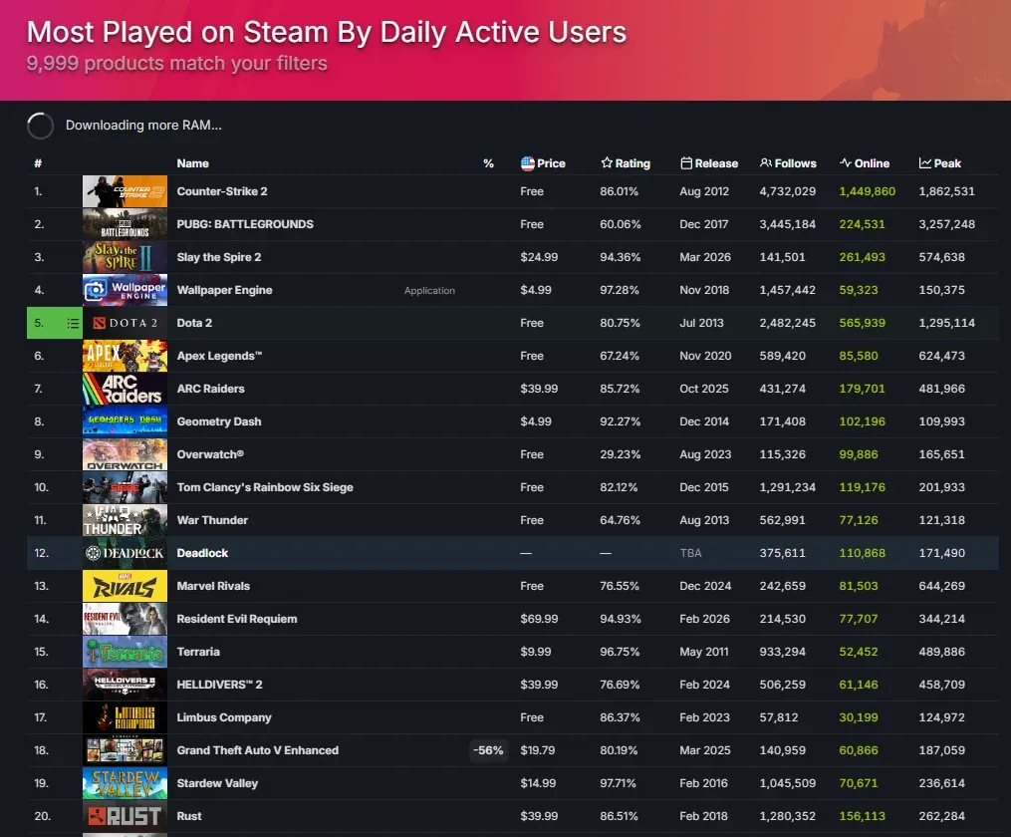Click the Rust logo thumbnail
This screenshot has height=837, width=1011.
coord(125,816)
